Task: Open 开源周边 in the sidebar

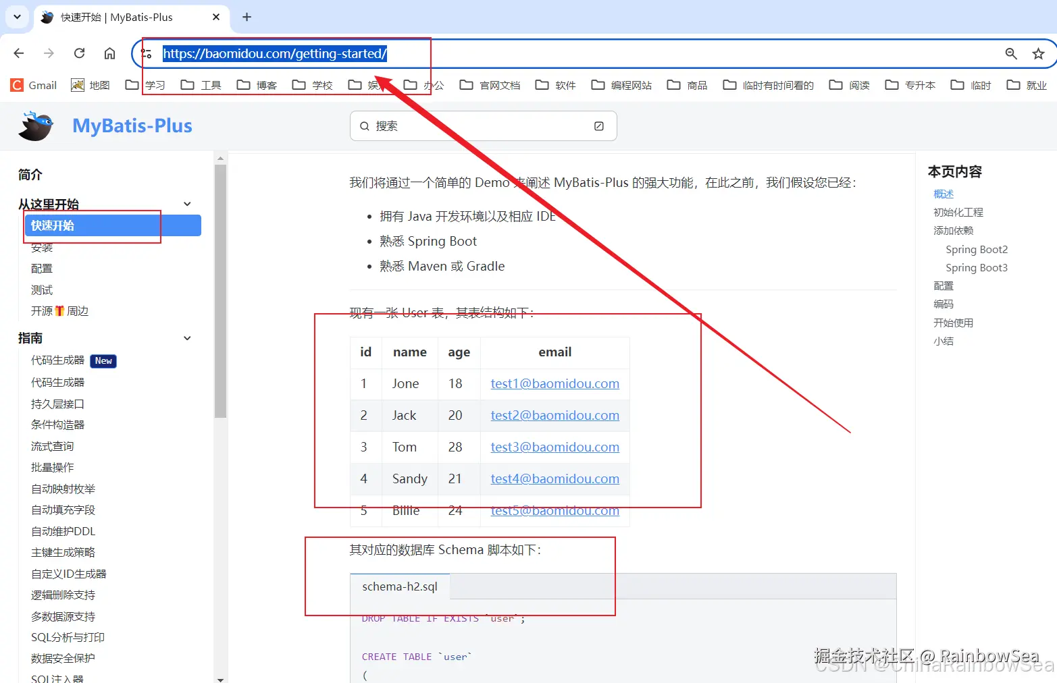Action: pyautogui.click(x=60, y=311)
